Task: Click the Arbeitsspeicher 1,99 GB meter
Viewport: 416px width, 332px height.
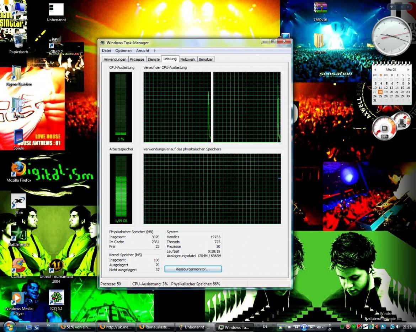Action: [121, 189]
